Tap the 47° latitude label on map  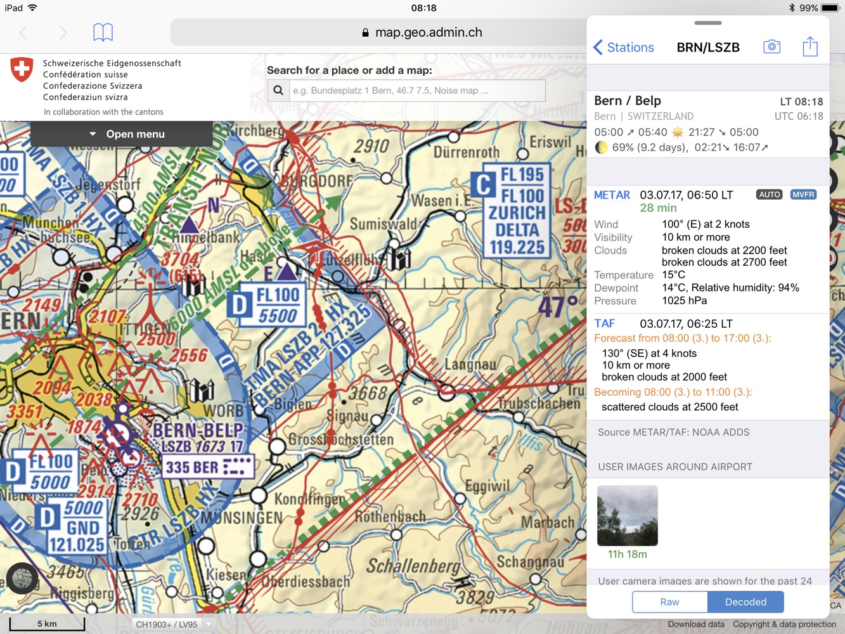(x=558, y=307)
